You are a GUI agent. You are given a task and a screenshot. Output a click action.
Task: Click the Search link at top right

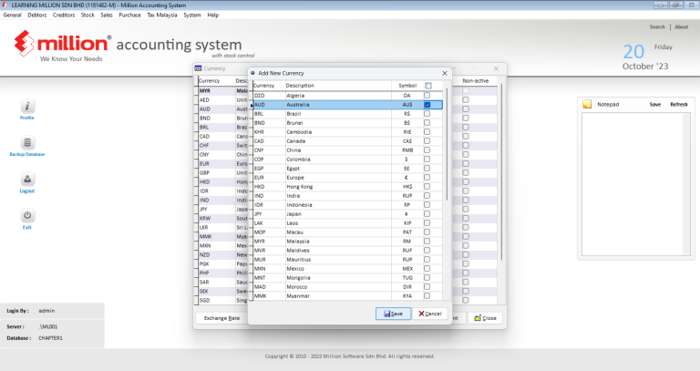(x=657, y=26)
